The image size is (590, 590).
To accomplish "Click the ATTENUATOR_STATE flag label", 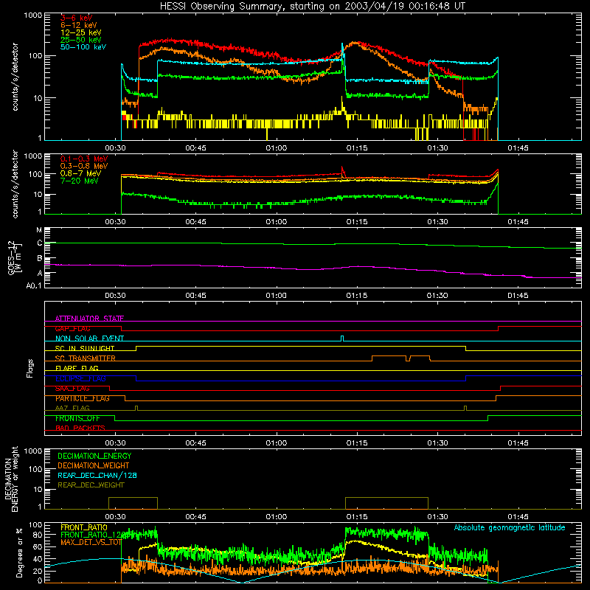I will pos(89,319).
